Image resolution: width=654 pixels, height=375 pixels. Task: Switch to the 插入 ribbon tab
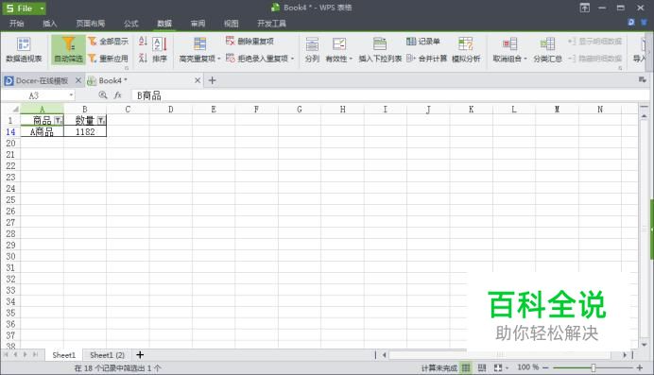(50, 24)
